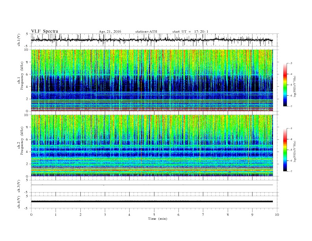Click time axis tick label "1"
Screen dimensions: 312x241
(x=56, y=215)
